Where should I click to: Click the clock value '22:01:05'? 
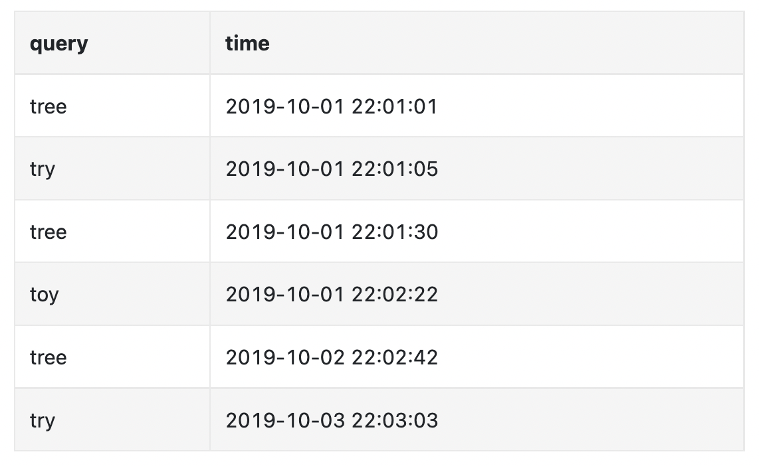click(395, 169)
